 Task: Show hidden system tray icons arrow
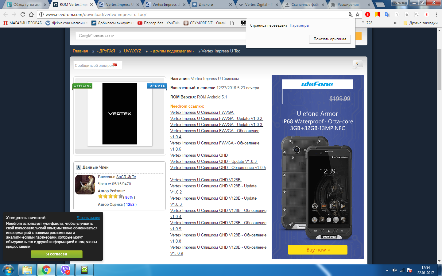click(x=387, y=270)
